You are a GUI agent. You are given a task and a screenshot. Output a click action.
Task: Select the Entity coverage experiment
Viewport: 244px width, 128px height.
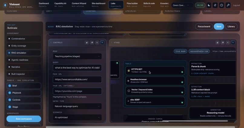[x=24, y=46]
